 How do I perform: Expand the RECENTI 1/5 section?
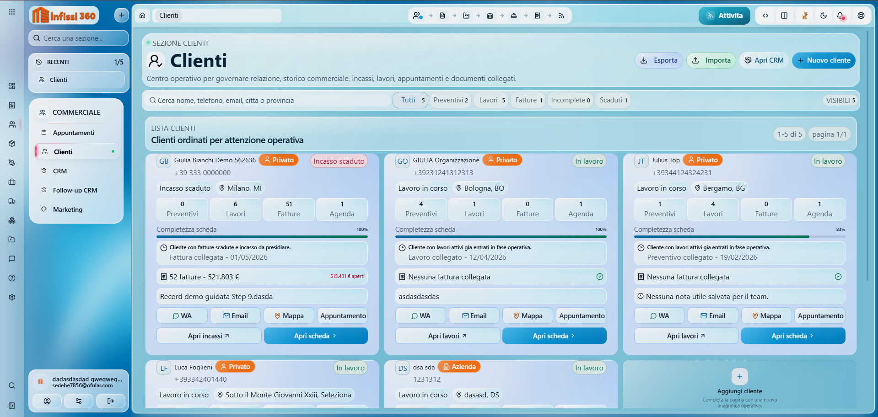(79, 62)
